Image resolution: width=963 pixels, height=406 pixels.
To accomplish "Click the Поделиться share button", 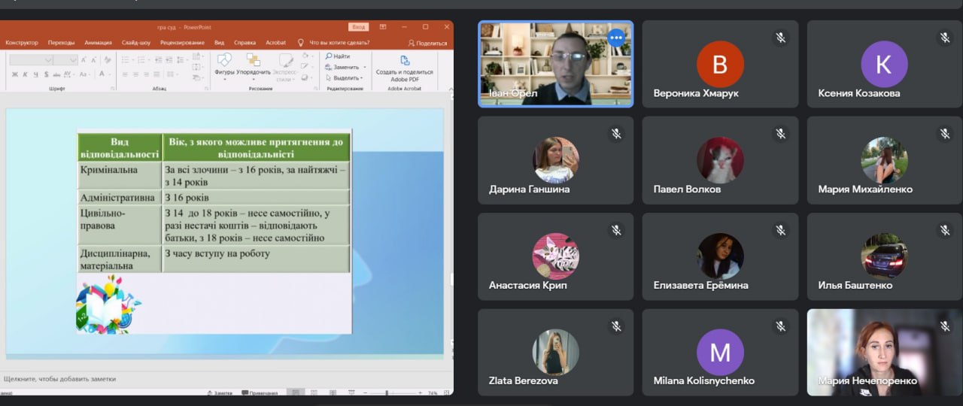I will [427, 43].
